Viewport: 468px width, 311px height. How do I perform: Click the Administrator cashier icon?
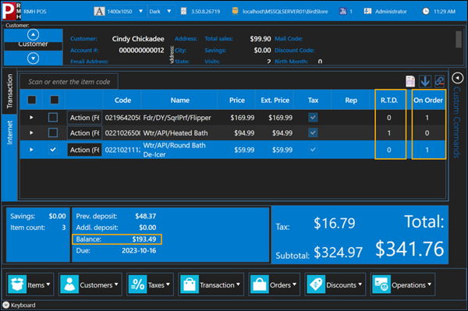pos(367,12)
